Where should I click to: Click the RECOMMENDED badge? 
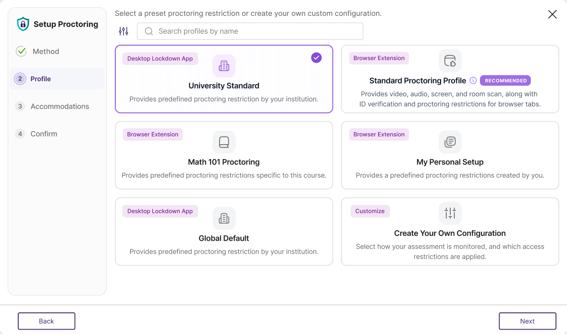tap(505, 80)
